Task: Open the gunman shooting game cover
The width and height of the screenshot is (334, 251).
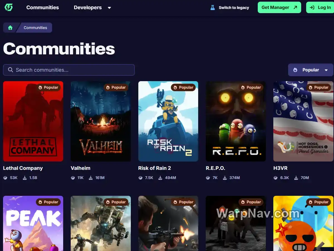Action: pos(168,223)
